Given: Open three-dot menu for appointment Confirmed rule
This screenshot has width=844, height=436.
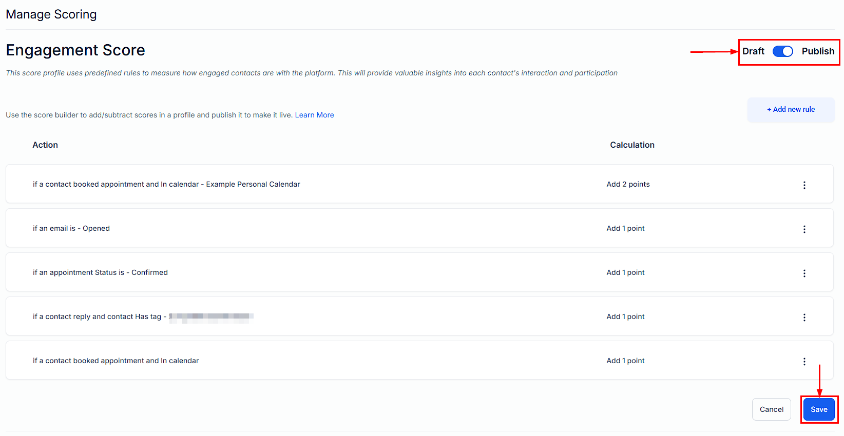Looking at the screenshot, I should point(804,273).
